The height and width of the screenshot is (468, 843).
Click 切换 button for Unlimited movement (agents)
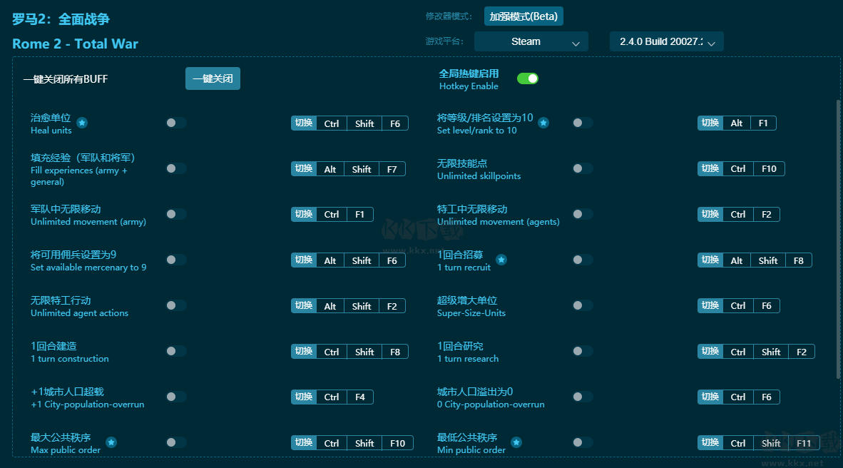pyautogui.click(x=710, y=214)
